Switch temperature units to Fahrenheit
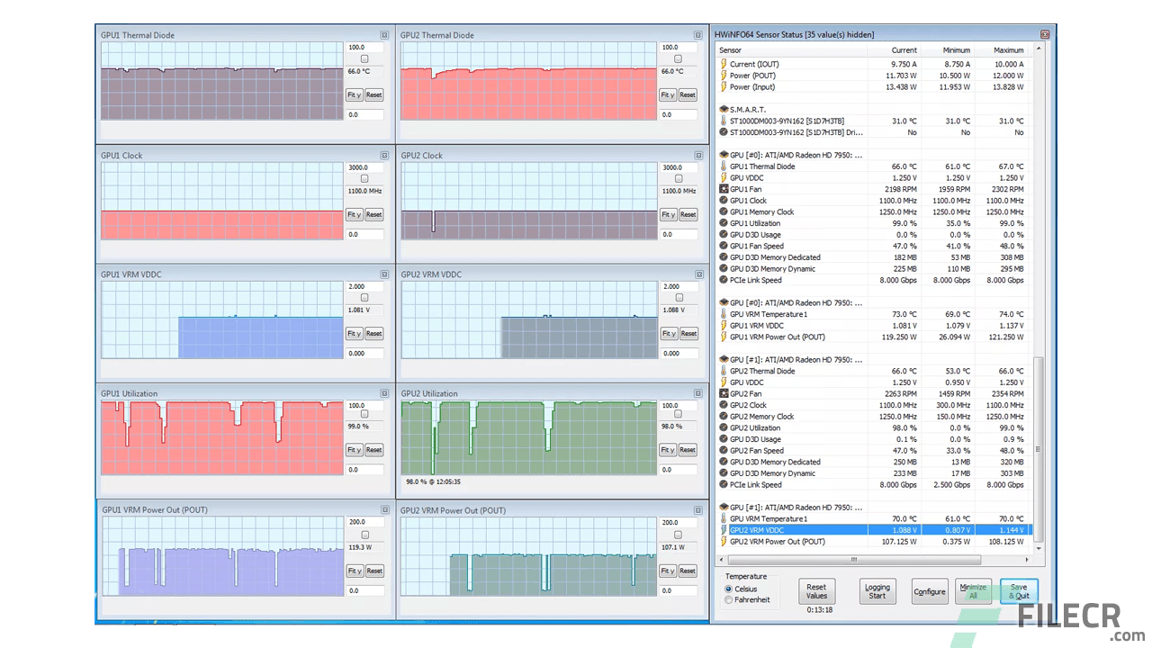The height and width of the screenshot is (648, 1152). pyautogui.click(x=729, y=598)
